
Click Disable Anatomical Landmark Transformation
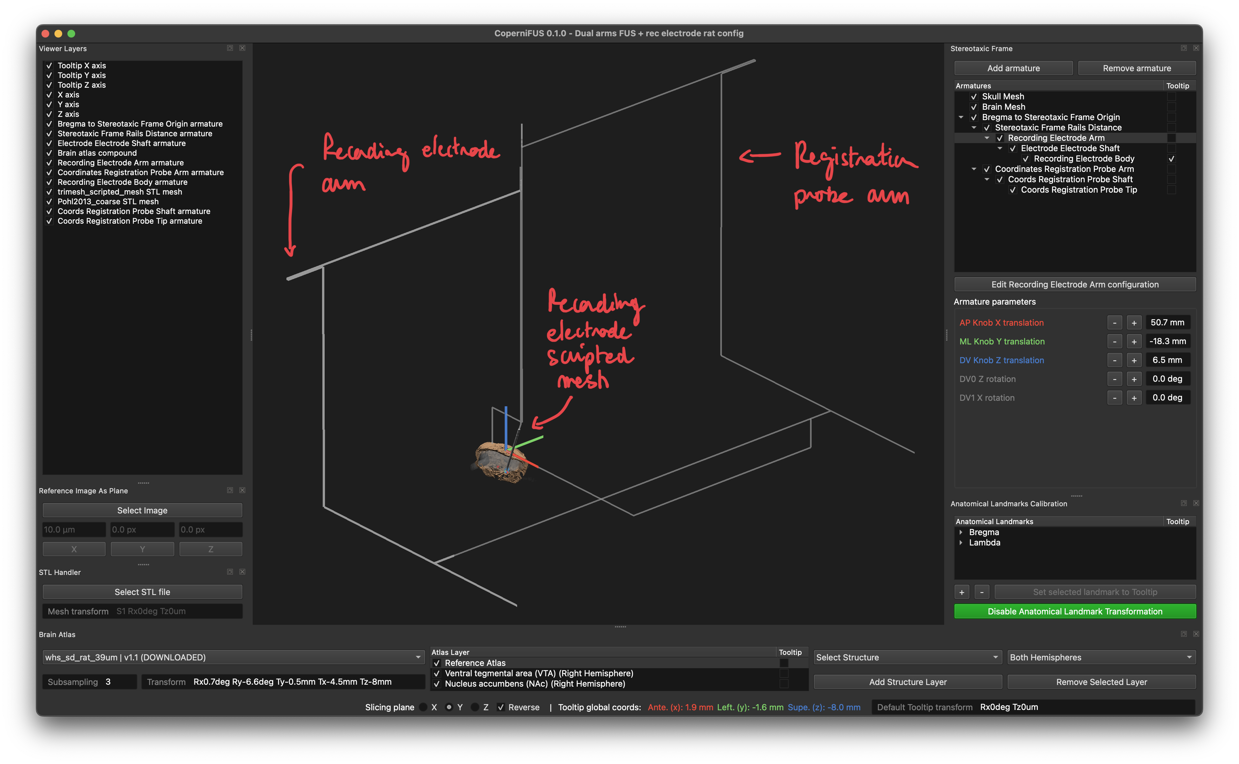(x=1075, y=612)
